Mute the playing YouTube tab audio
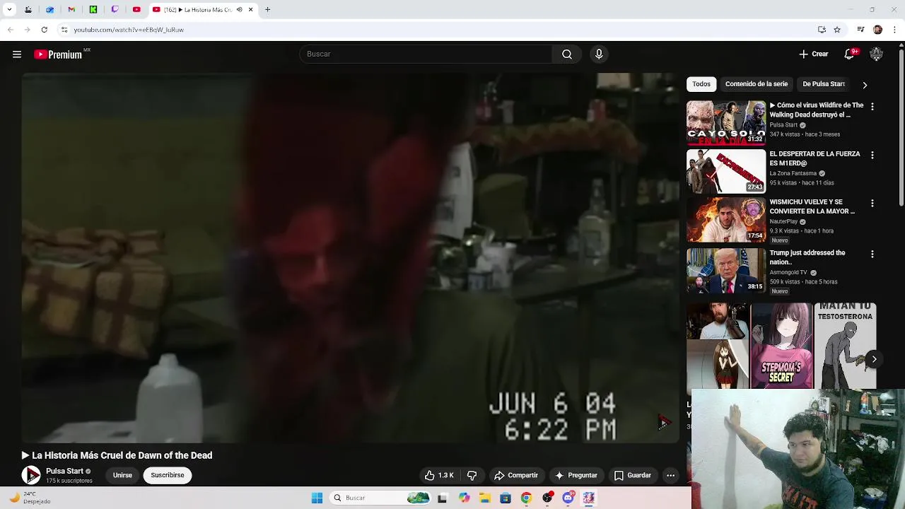The image size is (905, 509). point(239,10)
